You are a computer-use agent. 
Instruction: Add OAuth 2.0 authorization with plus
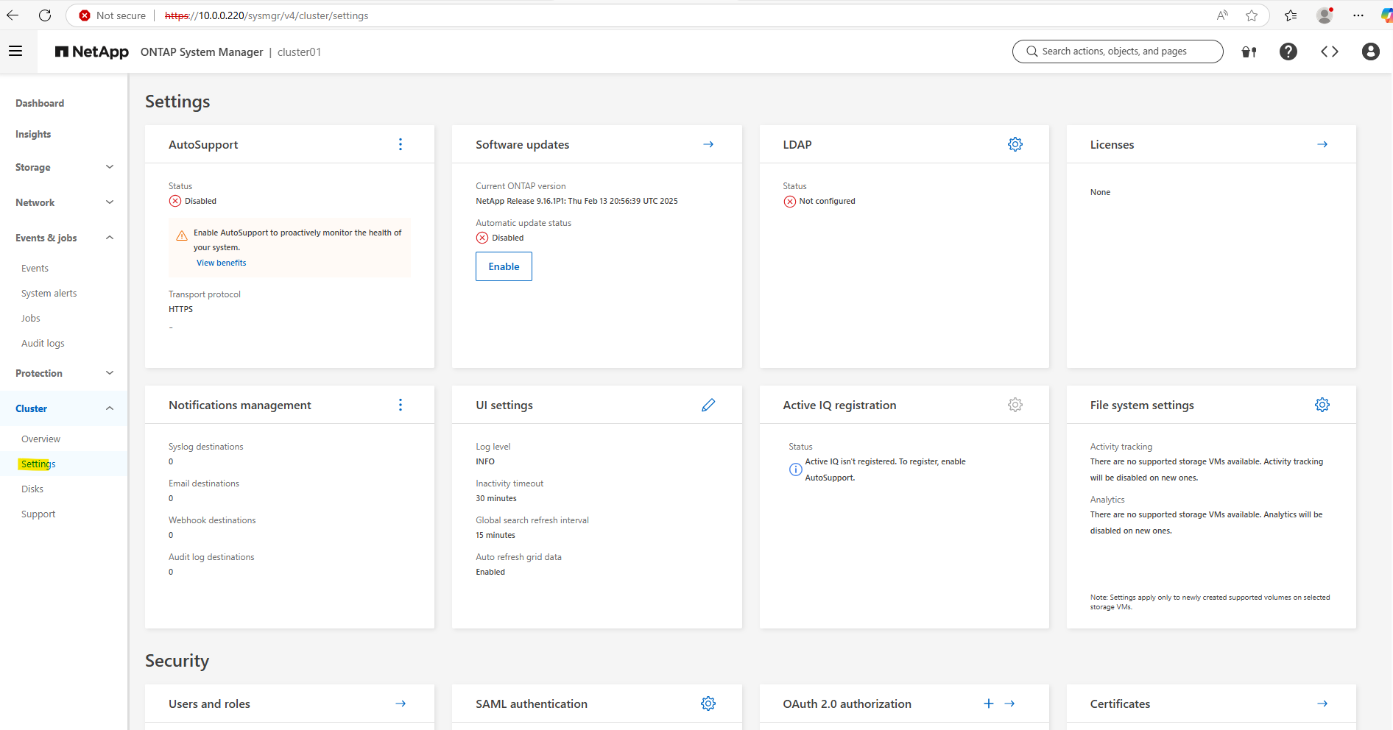989,704
